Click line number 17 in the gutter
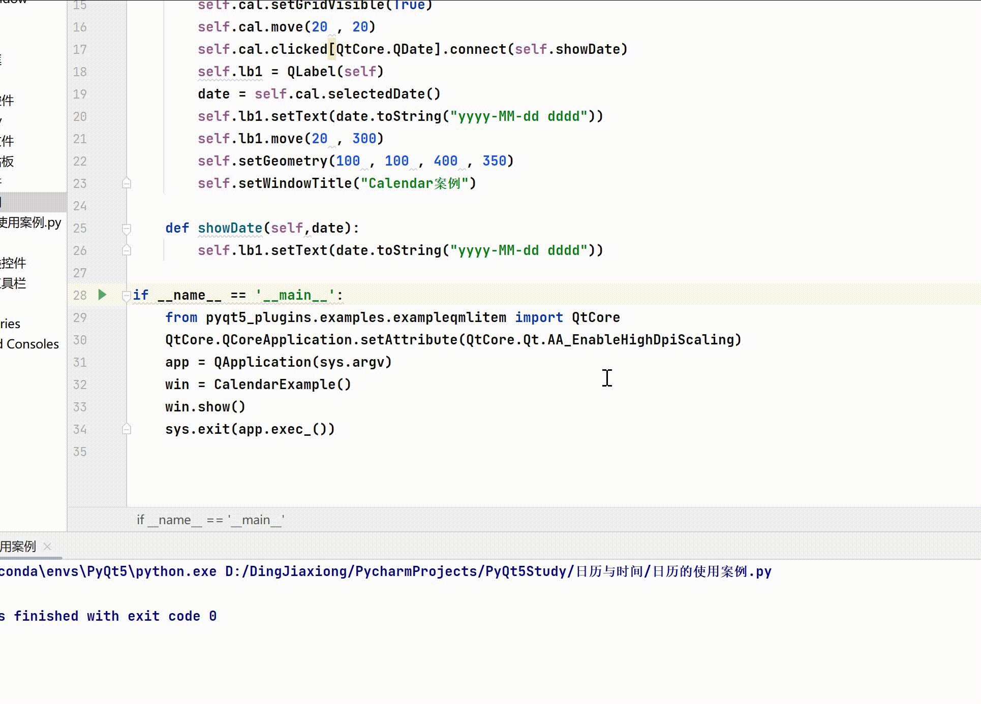Viewport: 981px width, 704px height. click(80, 50)
